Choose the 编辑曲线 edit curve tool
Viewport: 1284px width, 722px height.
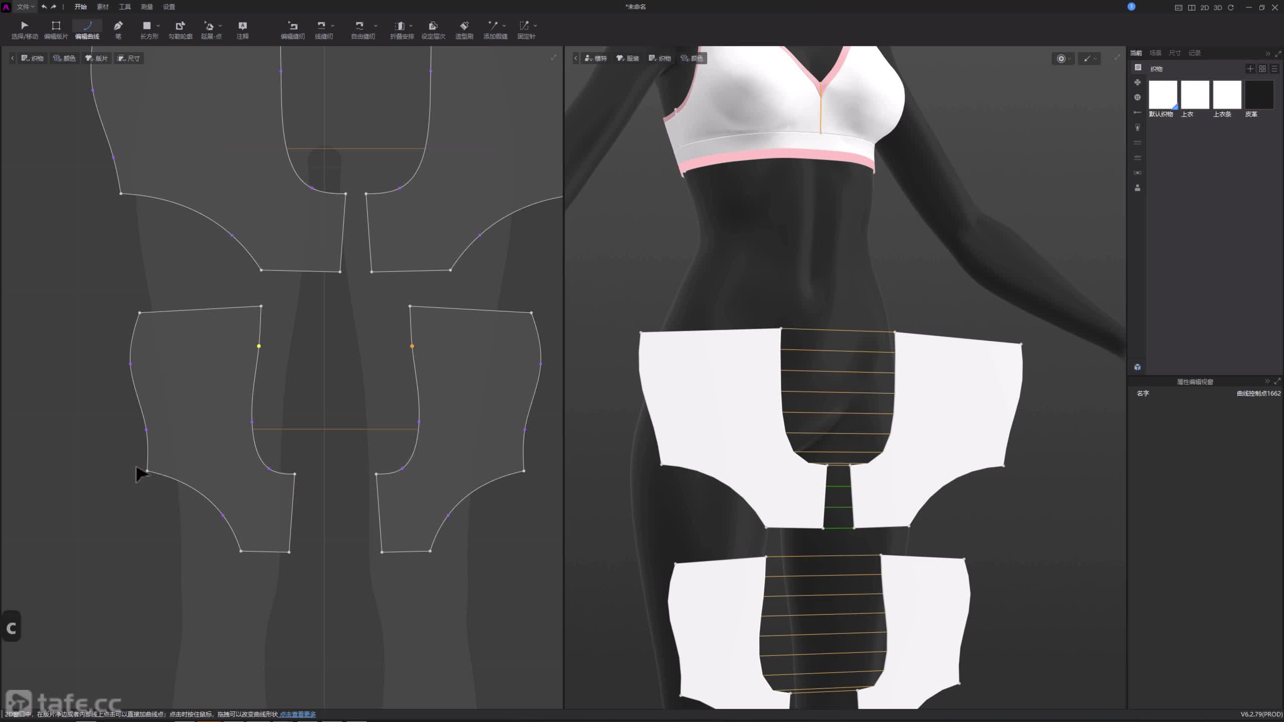coord(87,30)
